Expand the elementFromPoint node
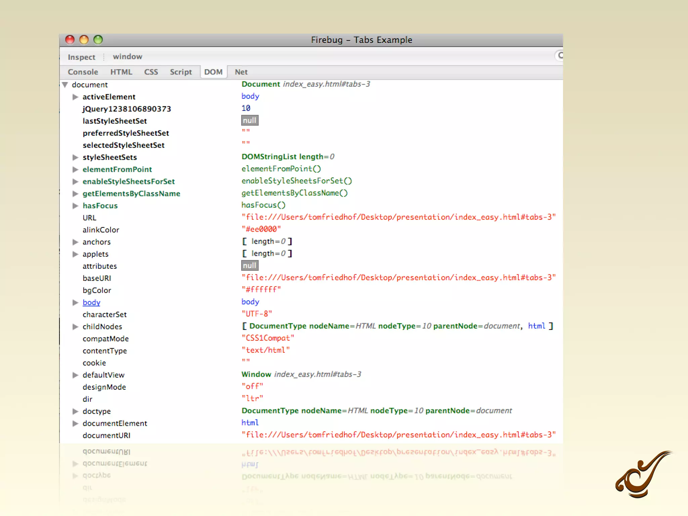 [x=76, y=170]
